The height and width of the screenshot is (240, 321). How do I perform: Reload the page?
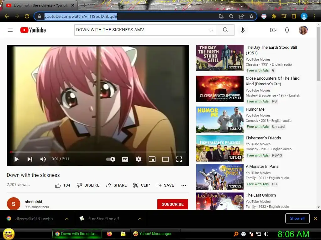(x=27, y=16)
